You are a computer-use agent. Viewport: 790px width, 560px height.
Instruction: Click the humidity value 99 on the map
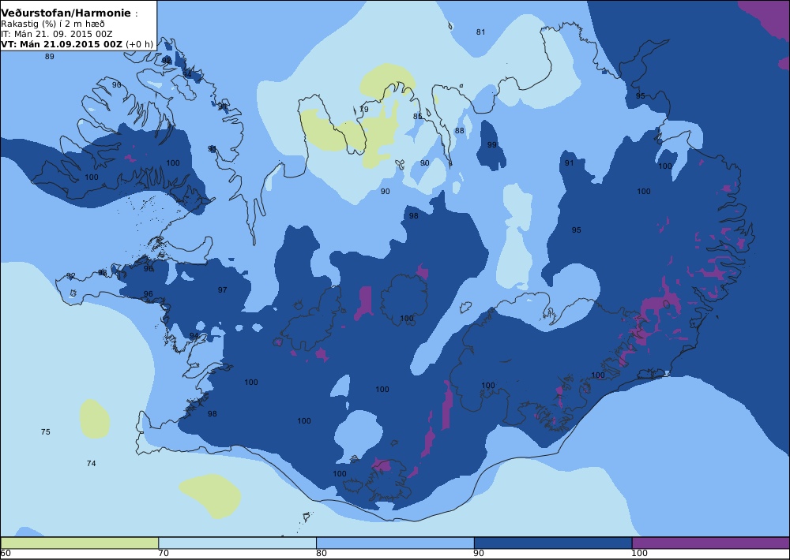(x=492, y=145)
